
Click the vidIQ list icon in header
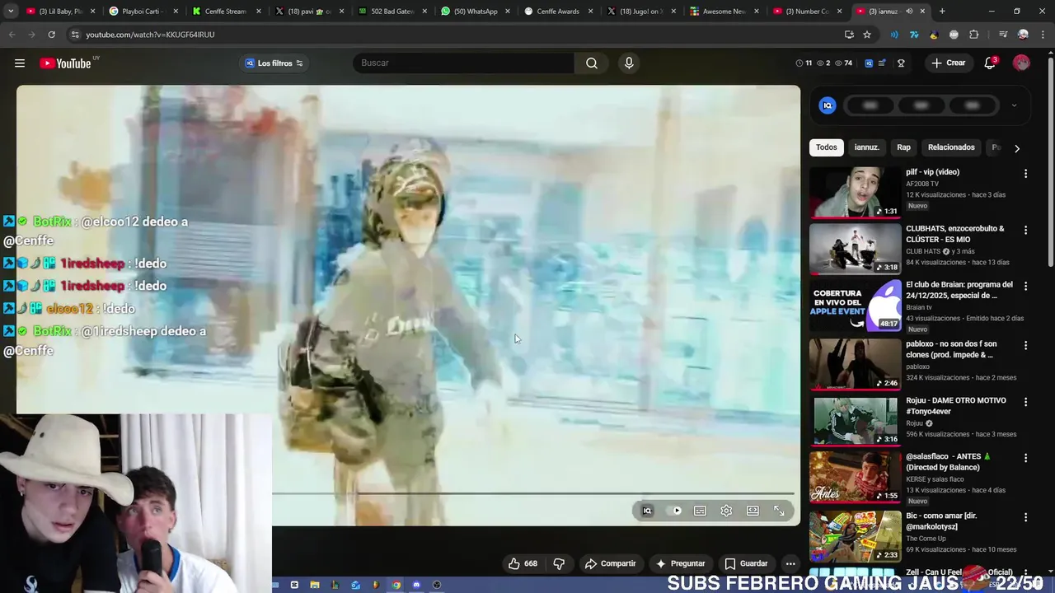882,63
